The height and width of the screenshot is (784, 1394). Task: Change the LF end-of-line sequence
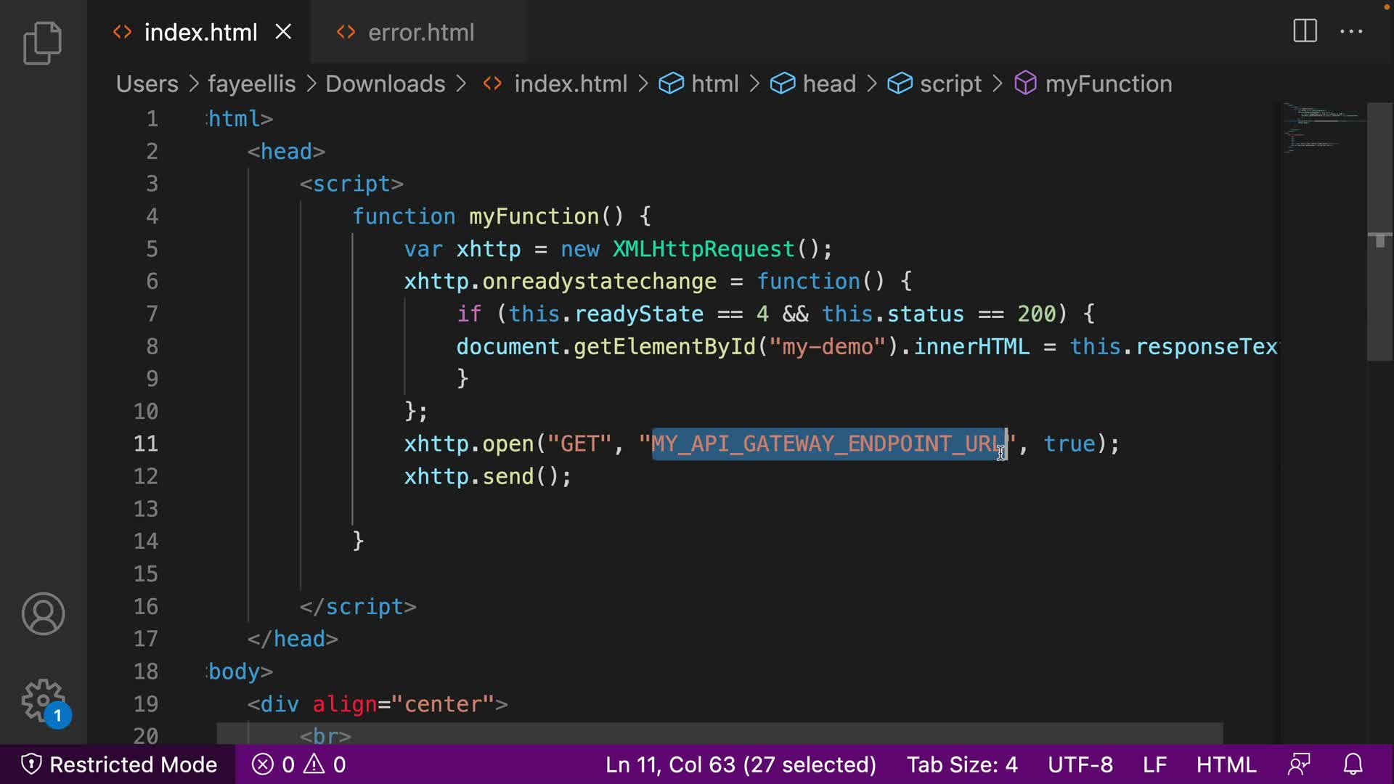coord(1154,764)
